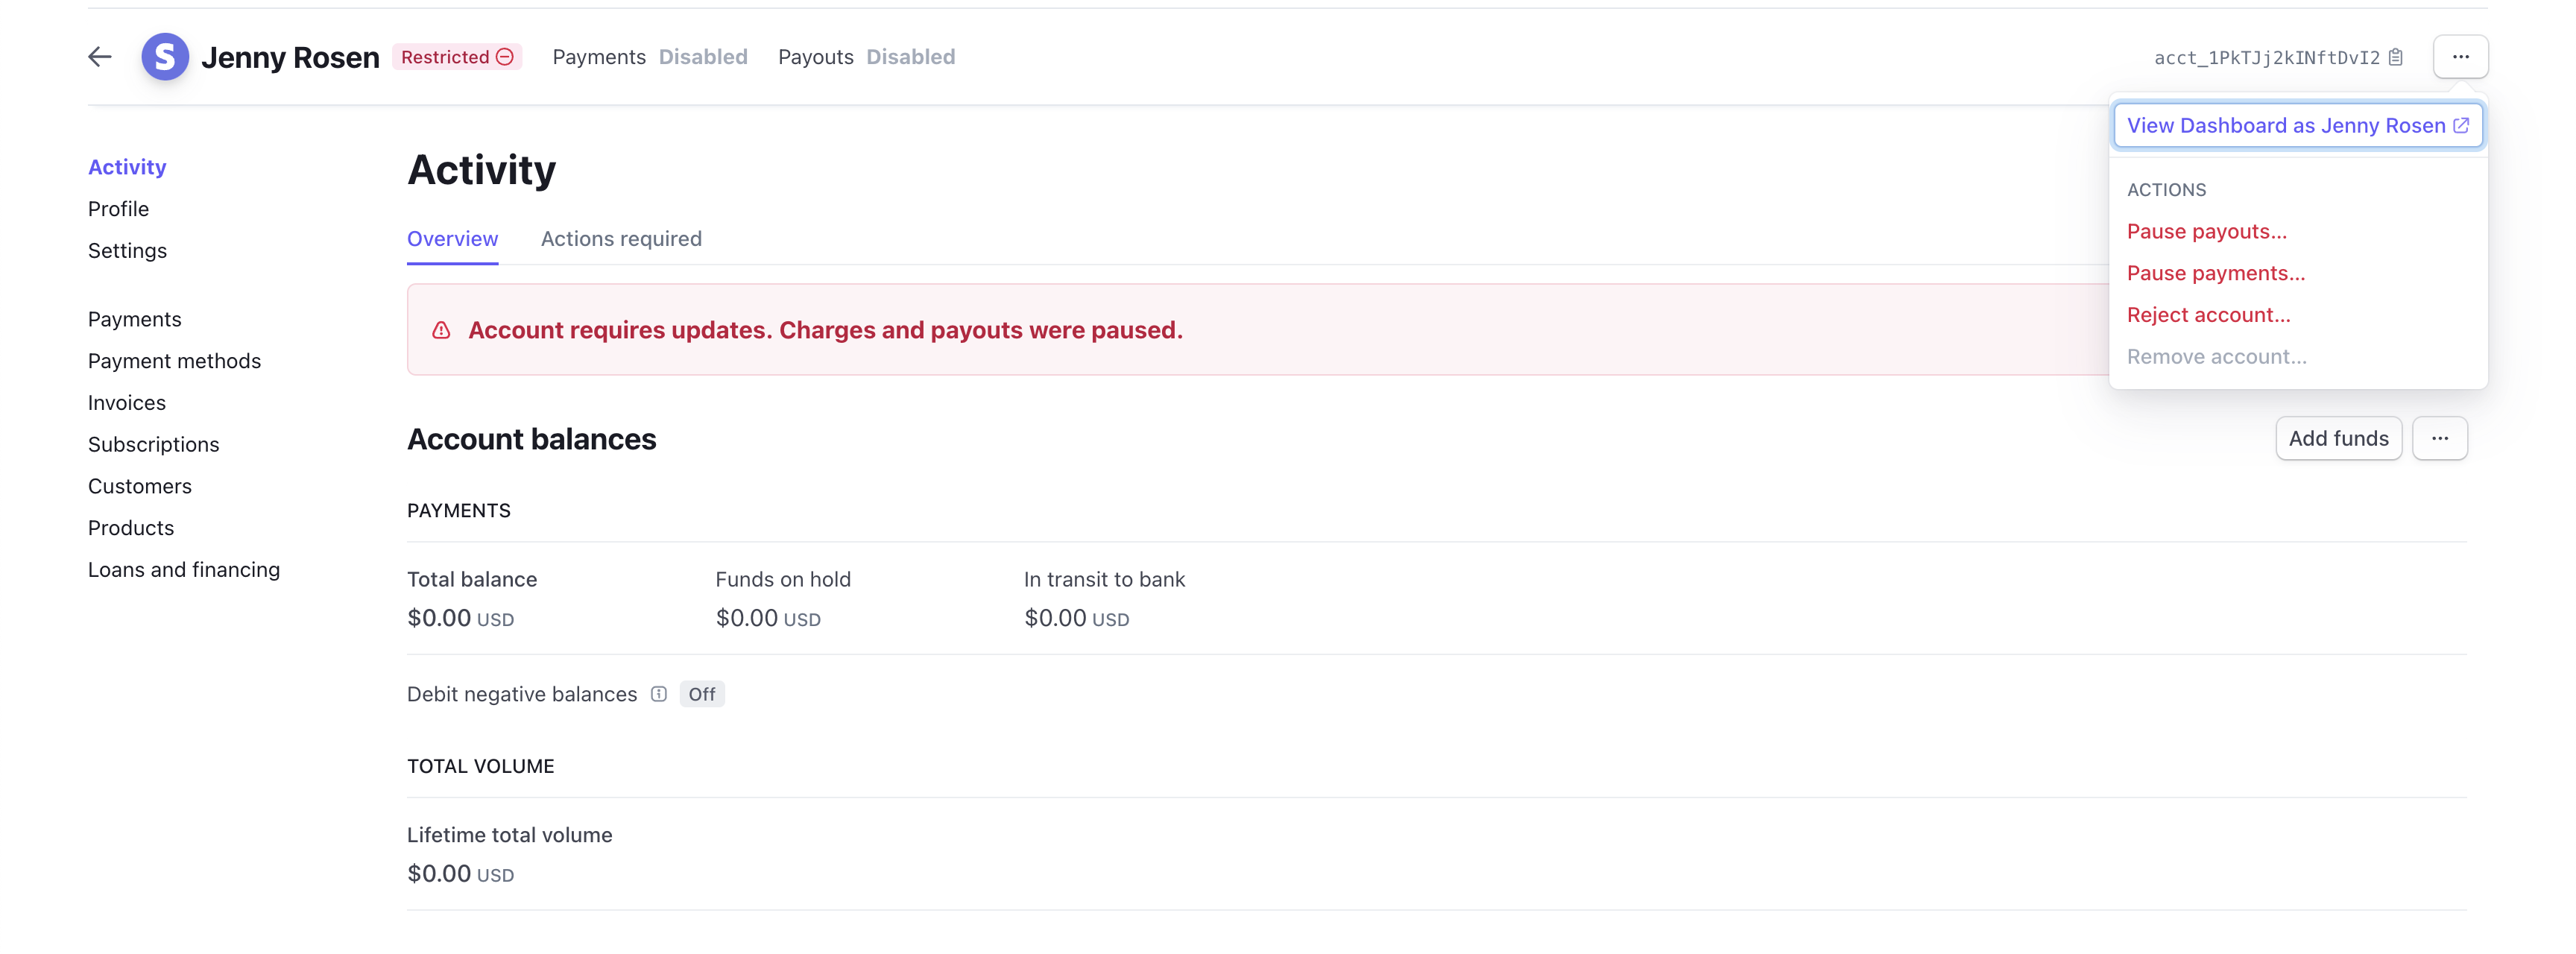Click the overflow menu (···) button top-right

(2461, 56)
